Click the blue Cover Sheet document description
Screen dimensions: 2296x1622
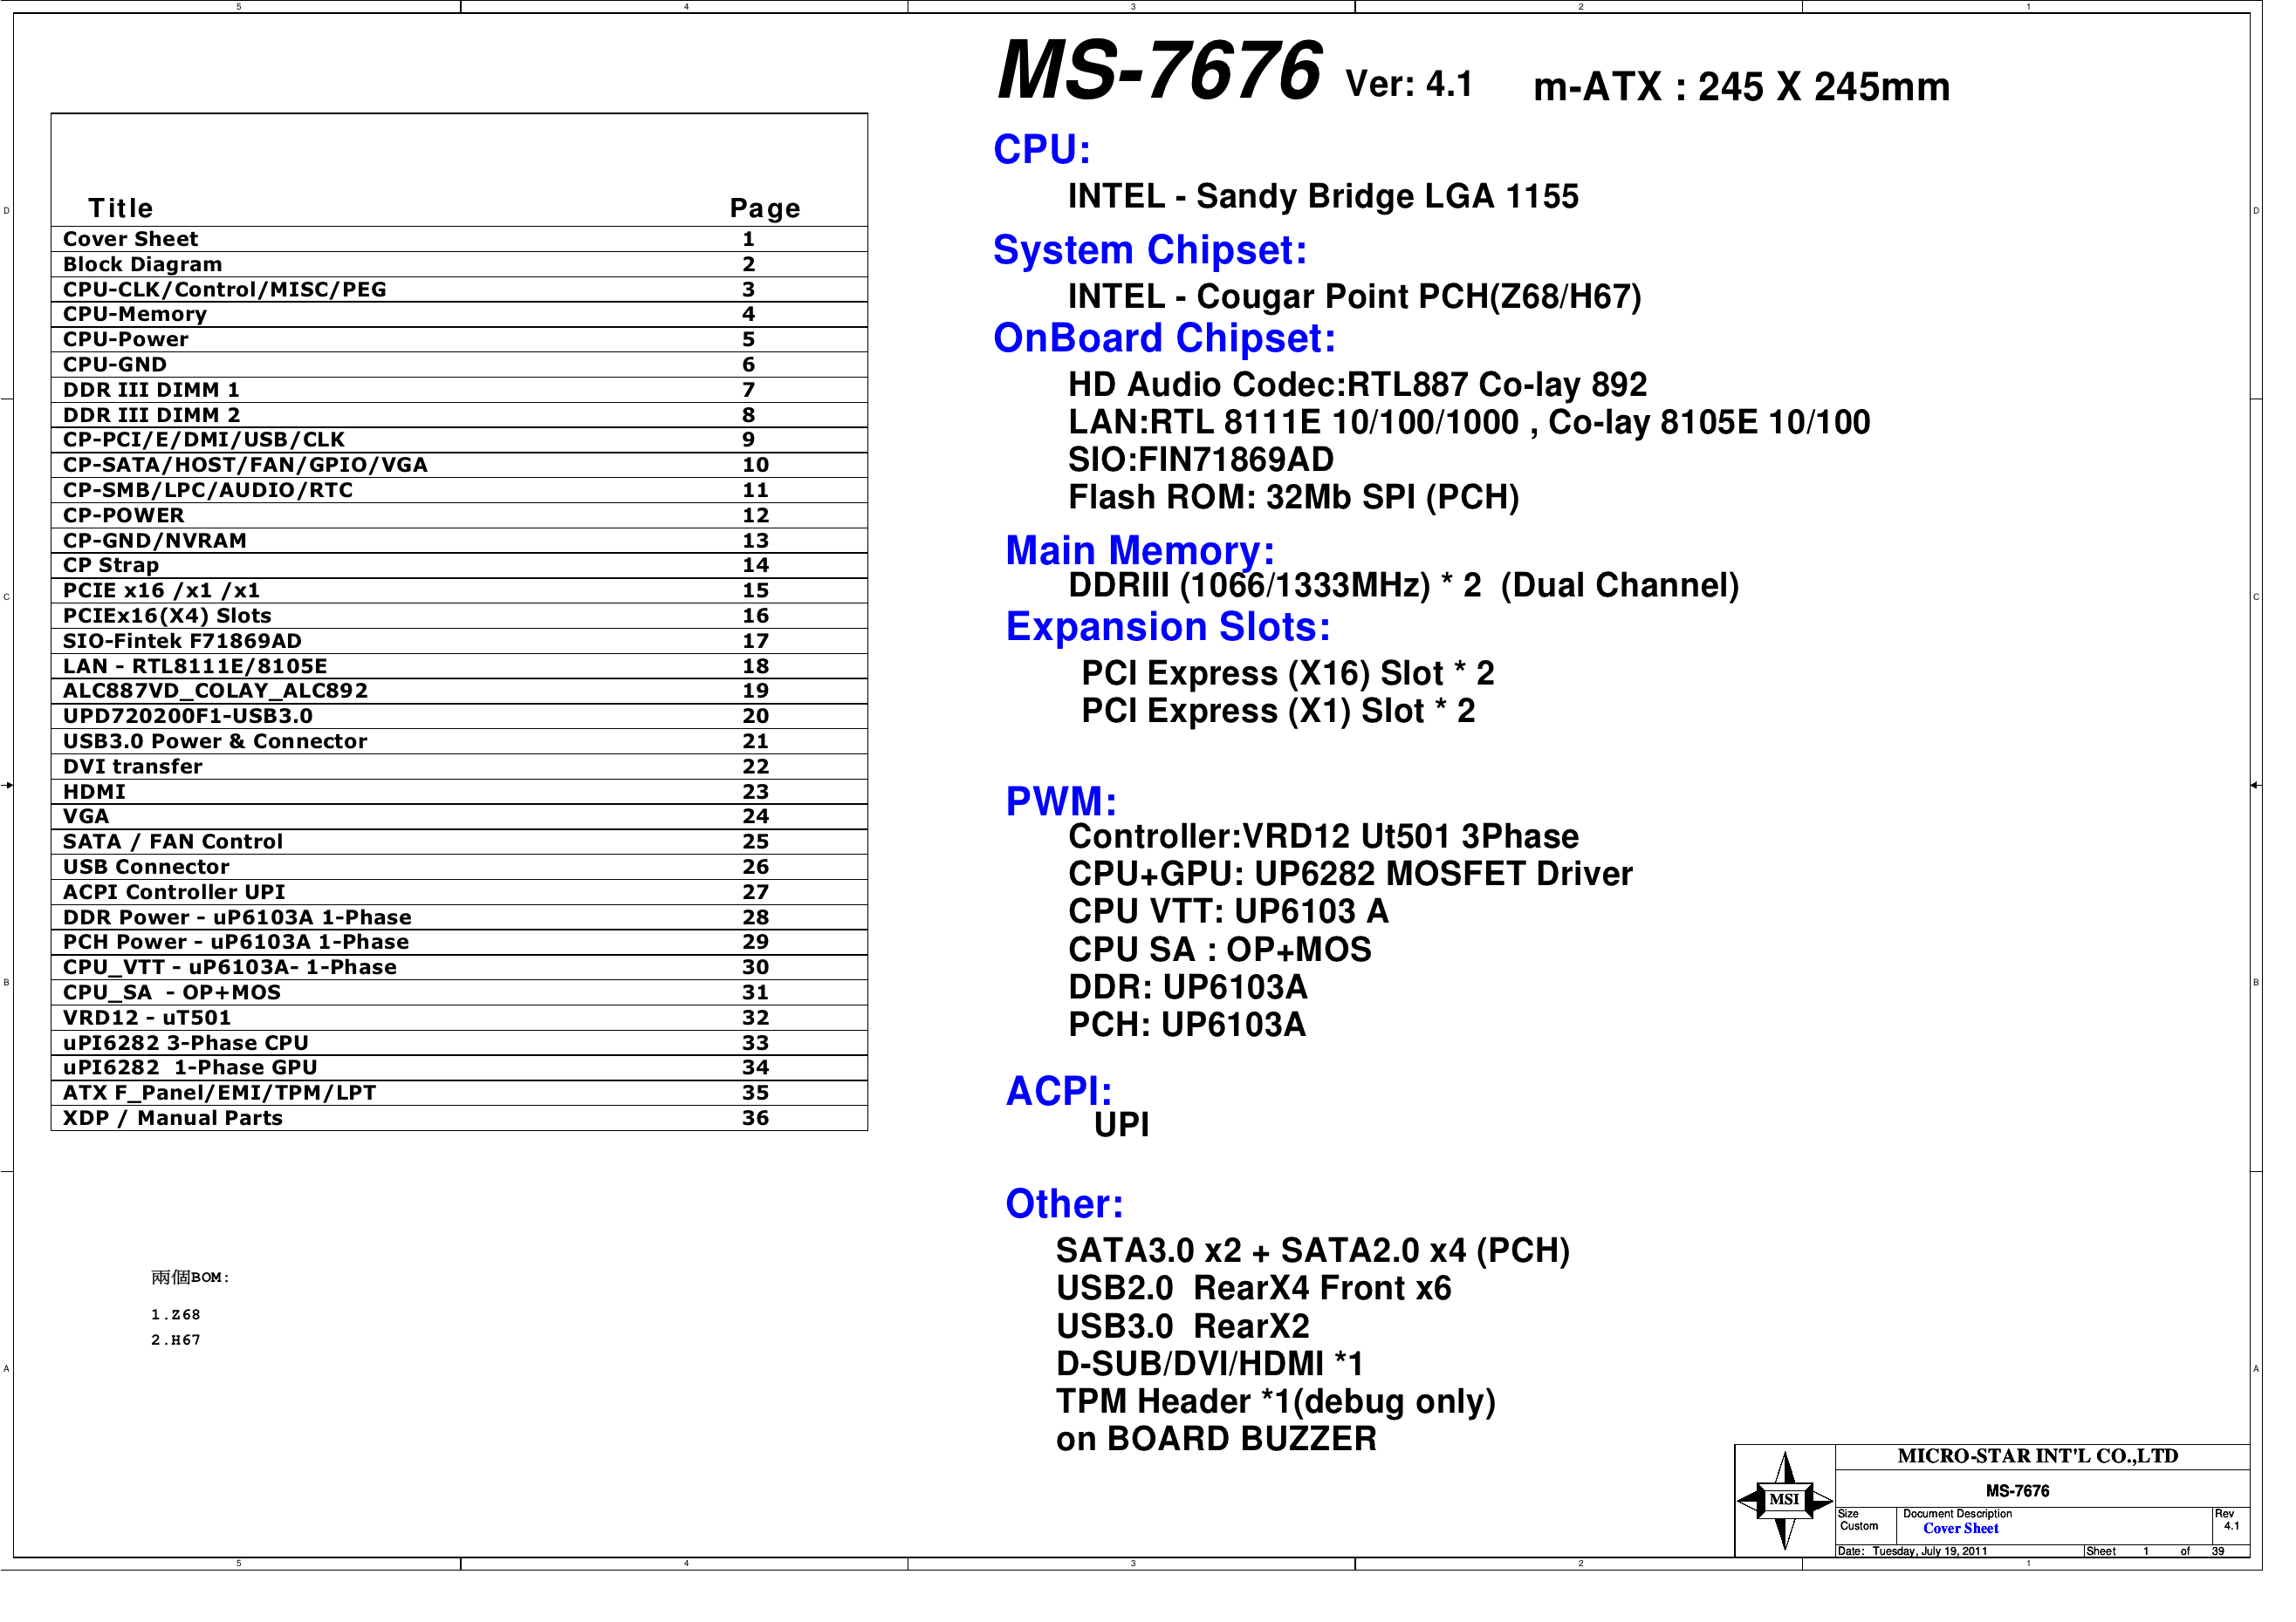(1960, 1528)
